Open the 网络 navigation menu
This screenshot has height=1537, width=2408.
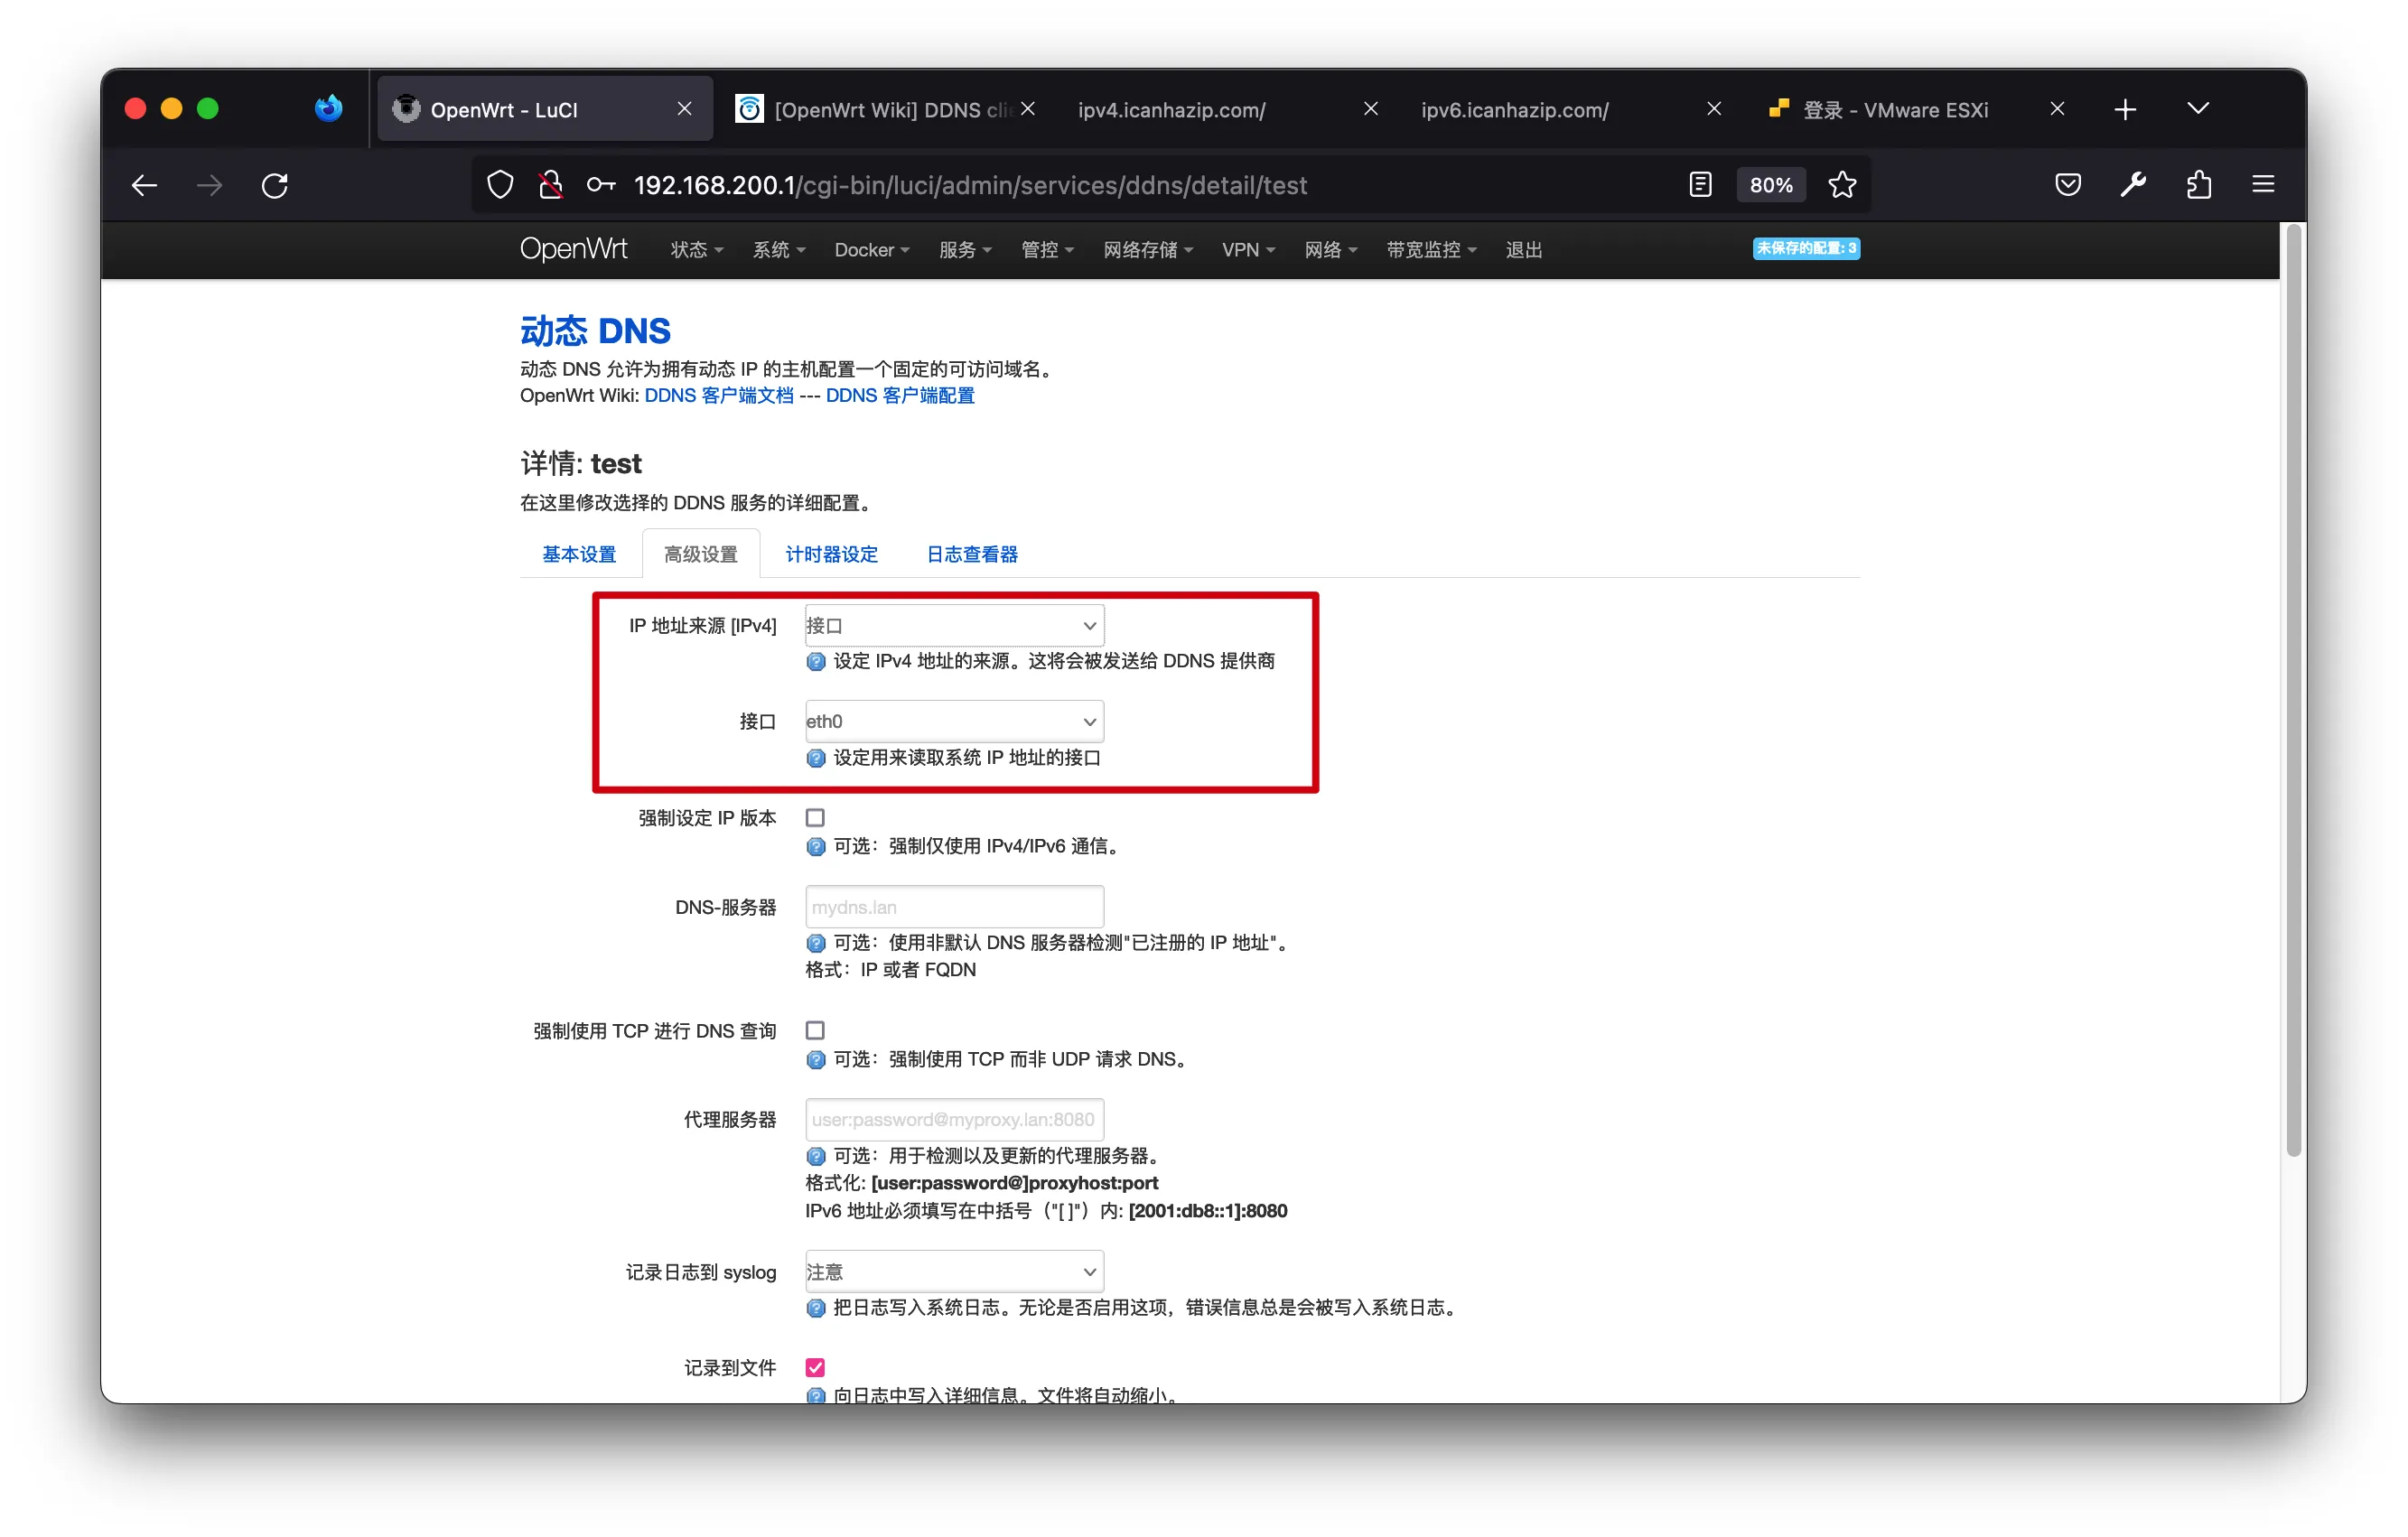1330,250
